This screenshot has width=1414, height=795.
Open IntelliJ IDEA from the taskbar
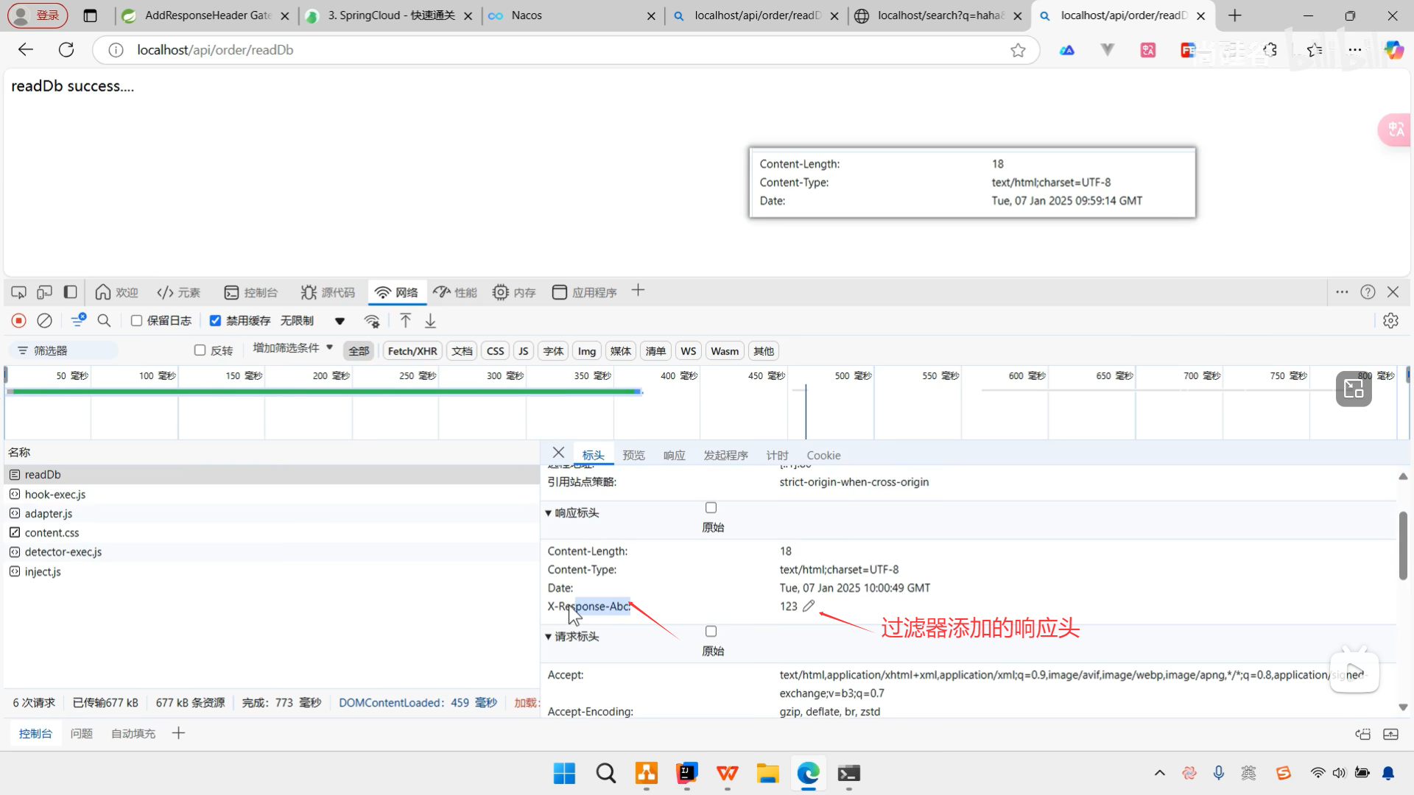coord(686,774)
